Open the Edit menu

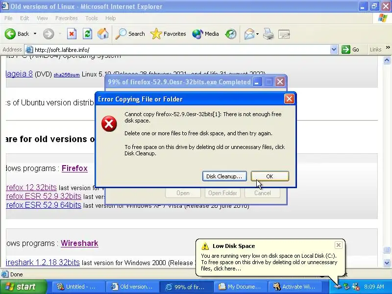(24, 18)
